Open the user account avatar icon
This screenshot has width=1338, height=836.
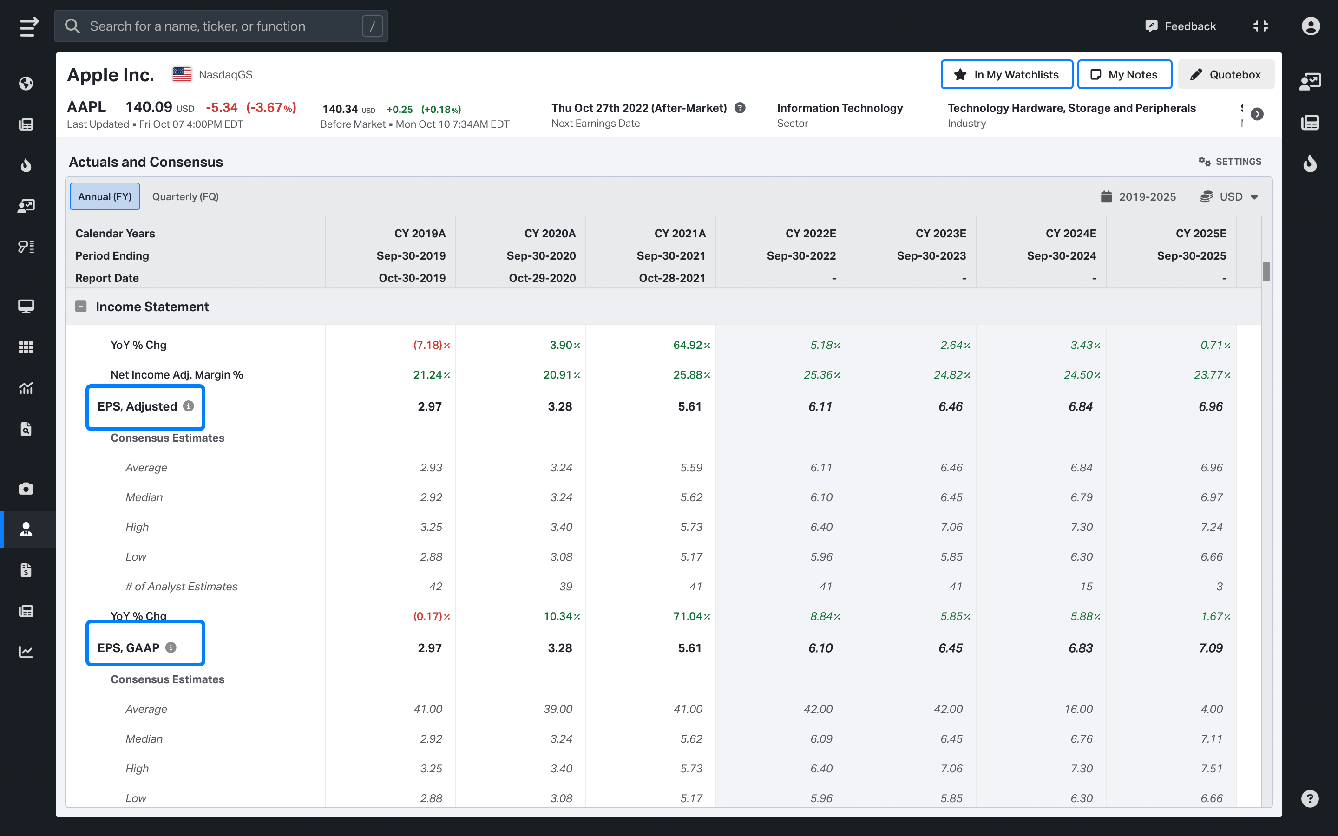tap(1310, 26)
